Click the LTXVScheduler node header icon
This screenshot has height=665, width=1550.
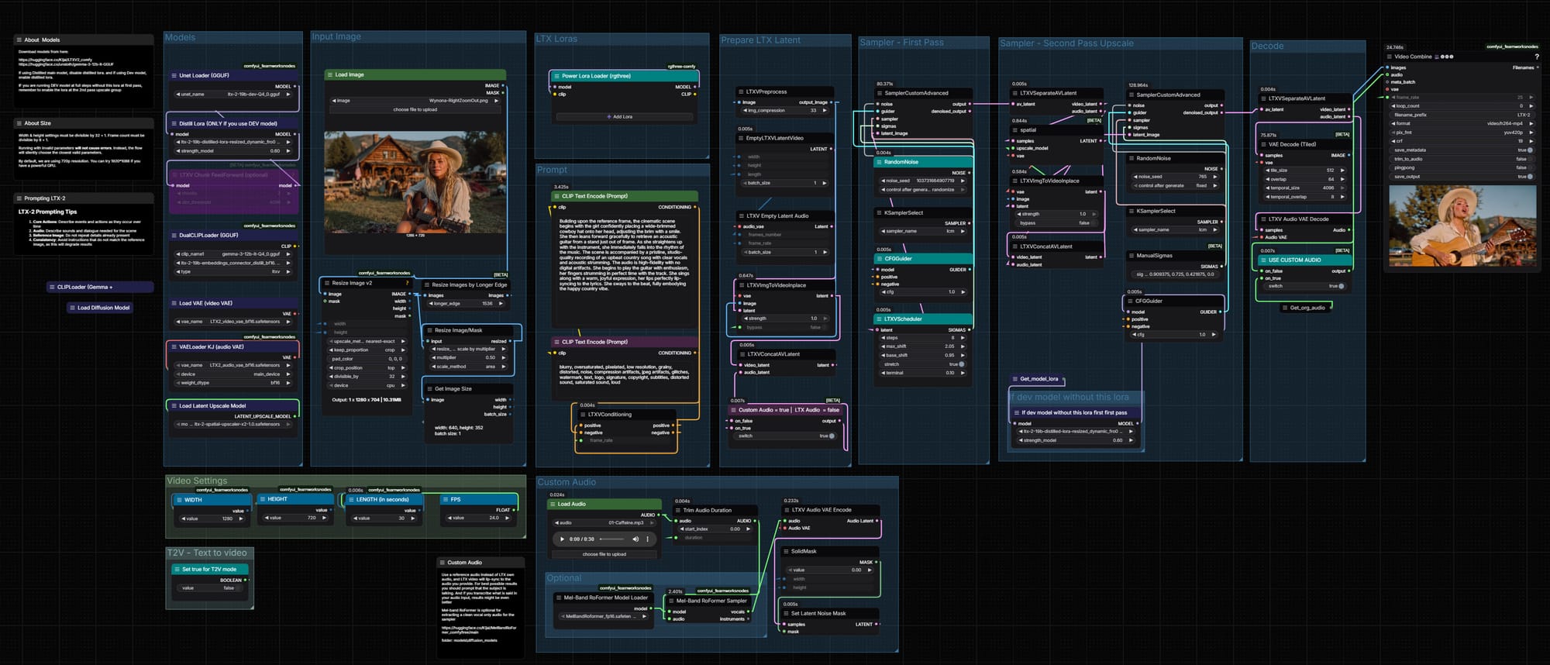879,319
